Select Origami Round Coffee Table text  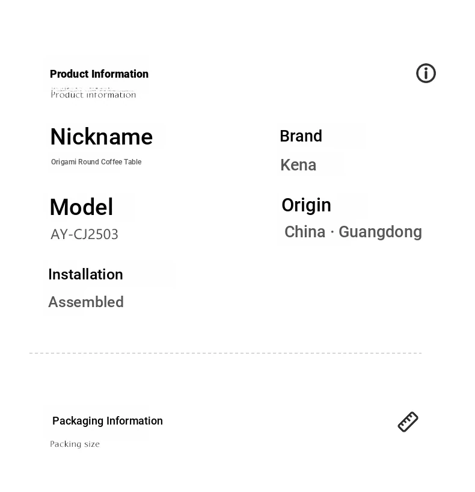click(x=96, y=162)
